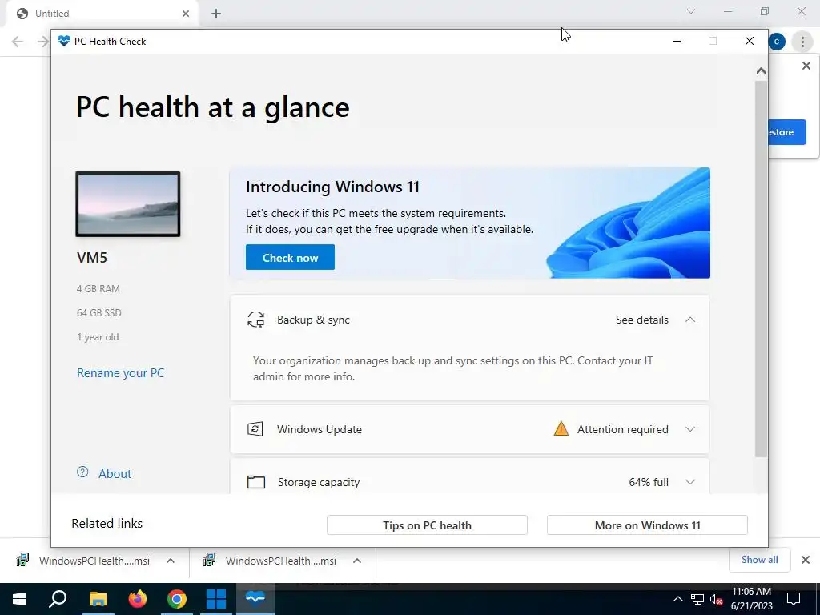Image resolution: width=820 pixels, height=615 pixels.
Task: Click the Storage capacity folder icon
Action: click(255, 481)
